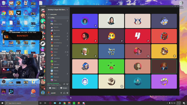Open the purple cowboy-hat dragon tile

164,82
